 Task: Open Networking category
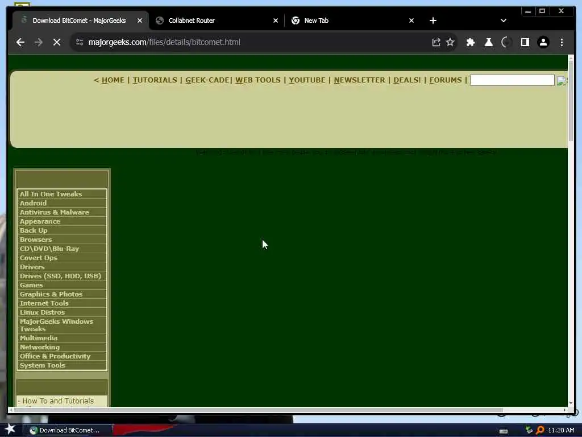click(x=39, y=347)
